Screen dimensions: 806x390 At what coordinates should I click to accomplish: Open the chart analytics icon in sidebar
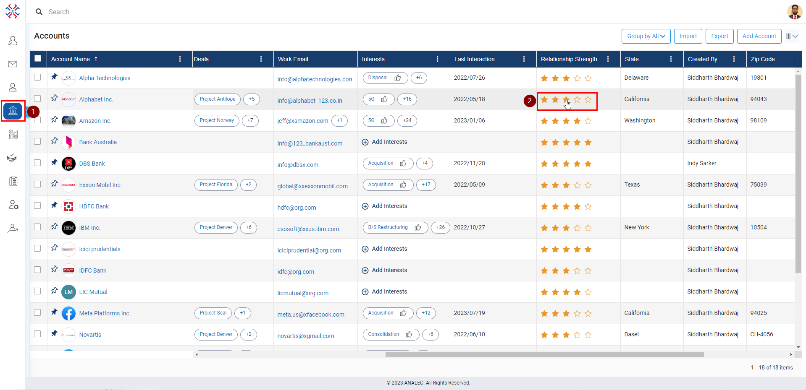(13, 134)
